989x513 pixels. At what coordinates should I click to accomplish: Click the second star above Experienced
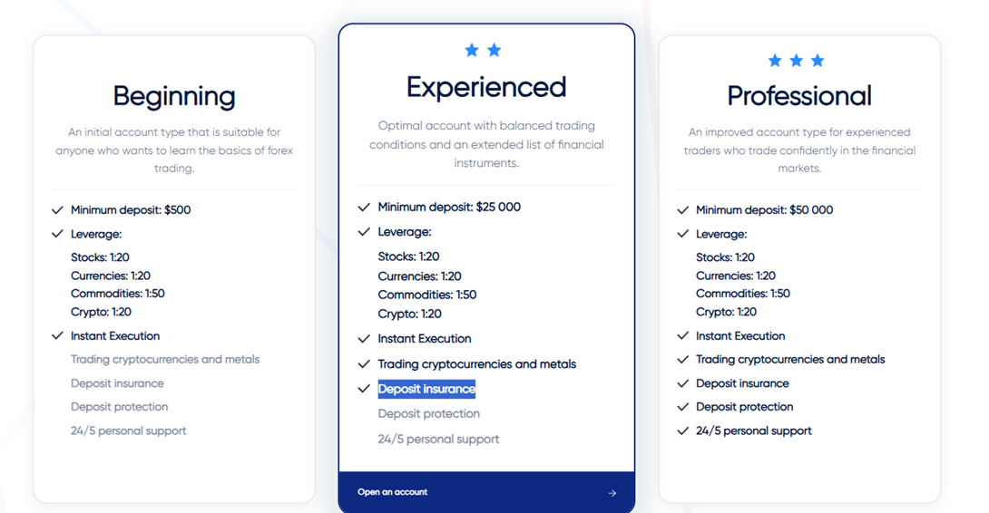(494, 50)
